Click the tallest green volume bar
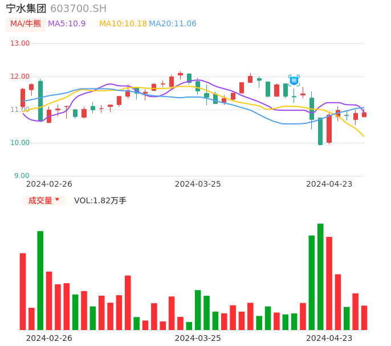 320,277
